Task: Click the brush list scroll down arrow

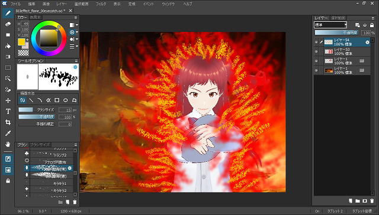Action: [x=75, y=194]
